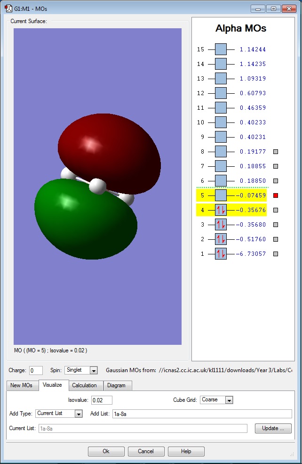Select occupied orbital box for MO 4
Image resolution: width=302 pixels, height=464 pixels.
(x=221, y=210)
